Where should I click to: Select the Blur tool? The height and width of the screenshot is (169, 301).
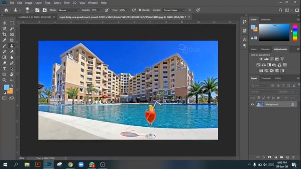point(12,57)
